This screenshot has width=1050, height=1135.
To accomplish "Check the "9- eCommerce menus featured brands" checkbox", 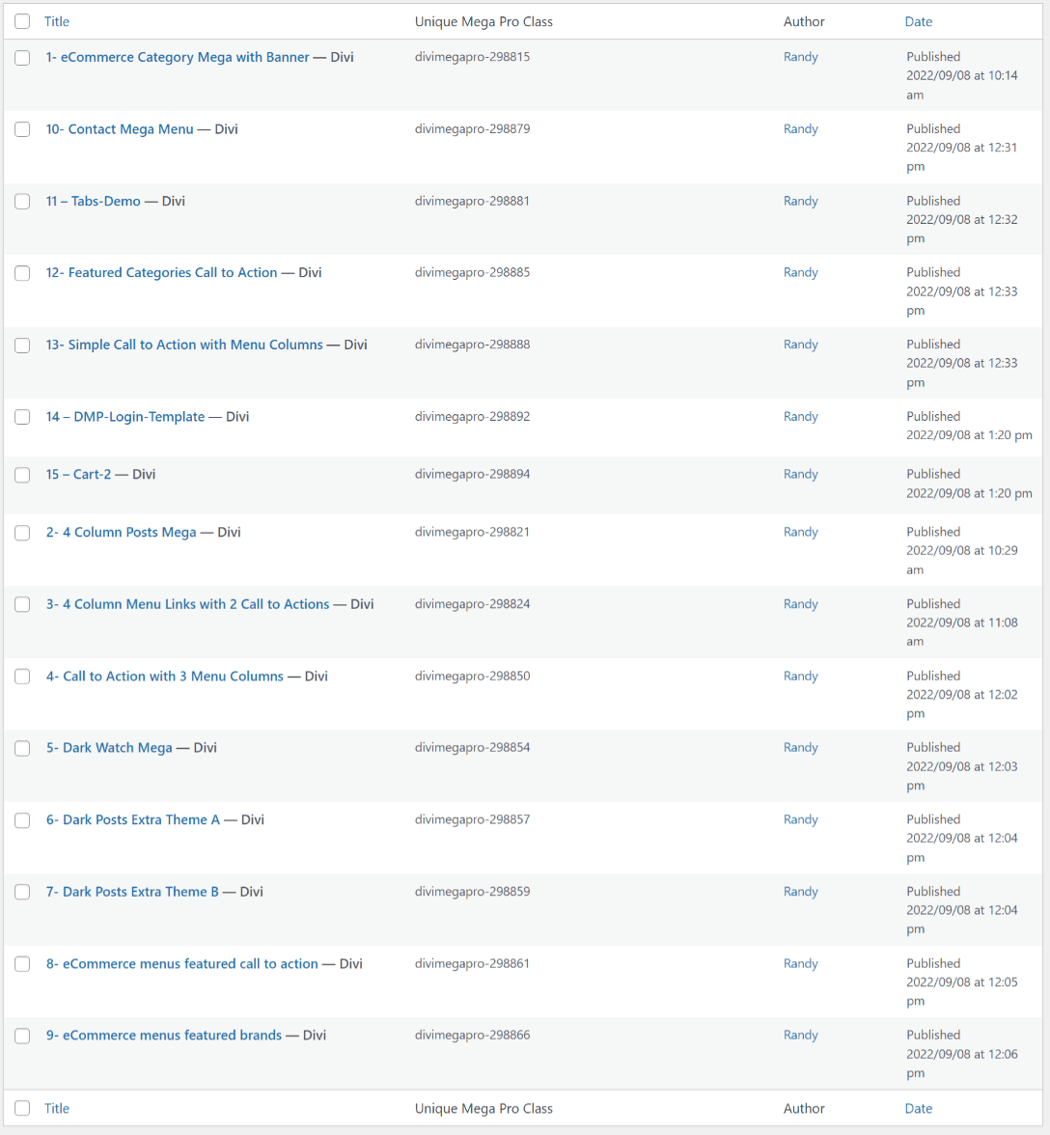I will point(22,1036).
